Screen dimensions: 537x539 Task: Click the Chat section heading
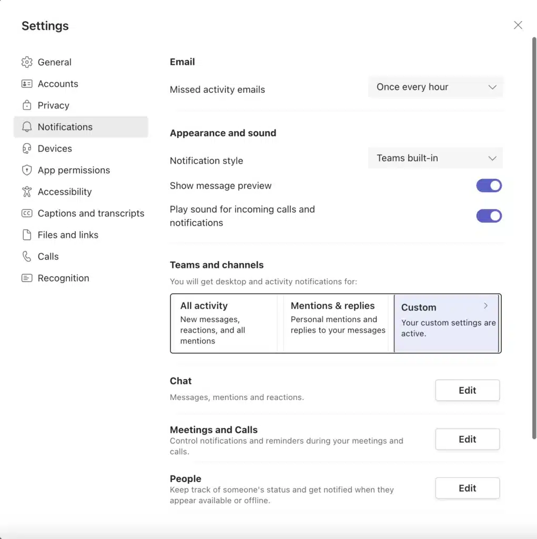[x=181, y=381]
